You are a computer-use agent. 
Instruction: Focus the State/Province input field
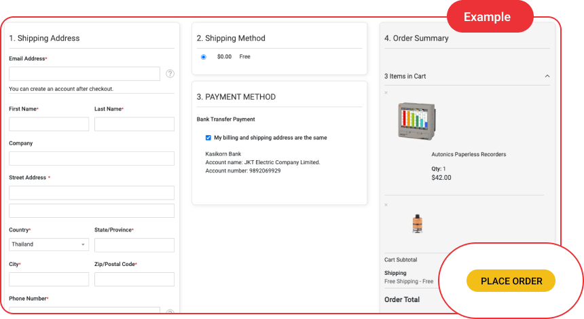tap(134, 245)
